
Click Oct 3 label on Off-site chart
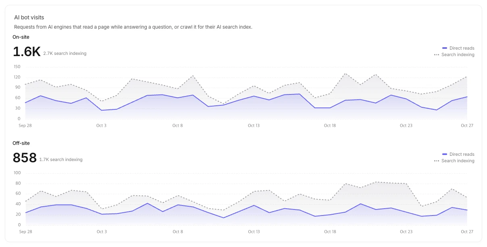click(102, 232)
